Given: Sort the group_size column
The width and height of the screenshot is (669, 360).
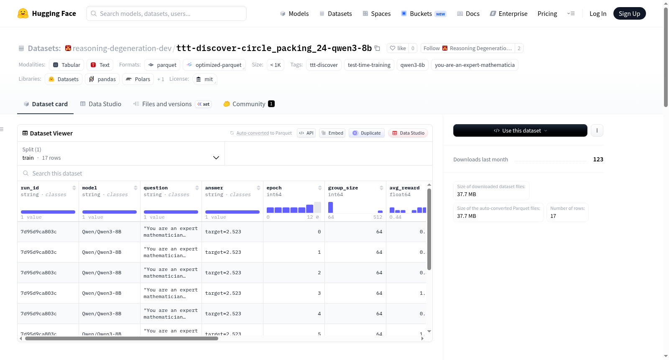Looking at the screenshot, I should 381,188.
